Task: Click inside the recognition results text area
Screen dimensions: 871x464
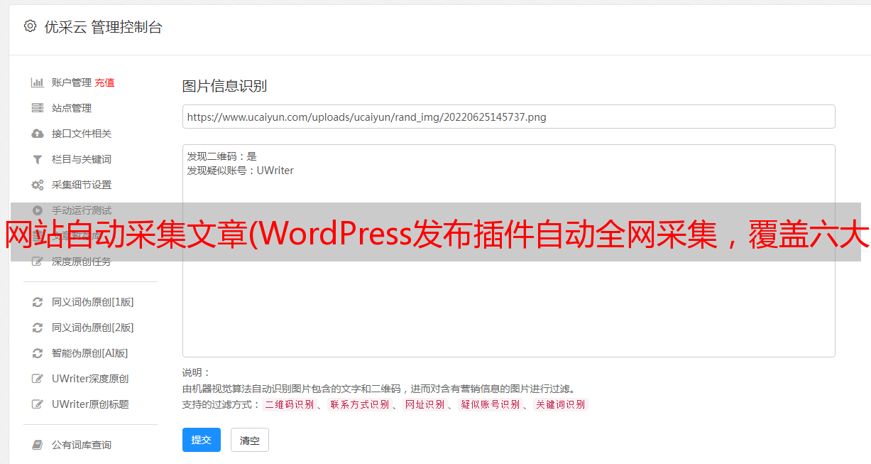Action: tap(508, 251)
